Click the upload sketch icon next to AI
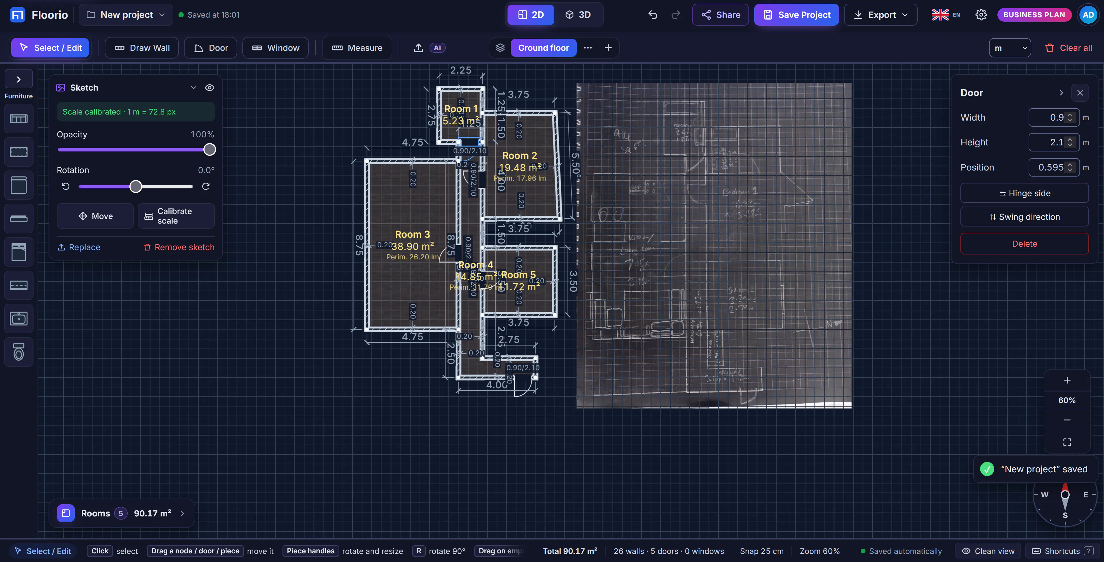Image resolution: width=1104 pixels, height=562 pixels. point(418,48)
